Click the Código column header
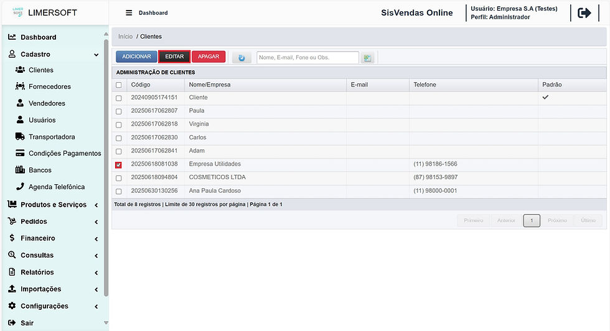 (x=156, y=85)
